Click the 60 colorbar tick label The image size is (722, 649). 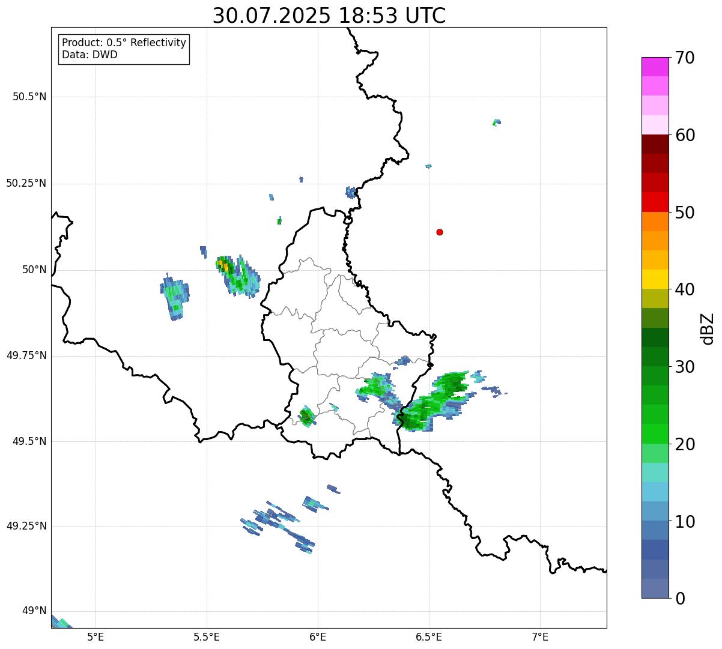(x=685, y=135)
